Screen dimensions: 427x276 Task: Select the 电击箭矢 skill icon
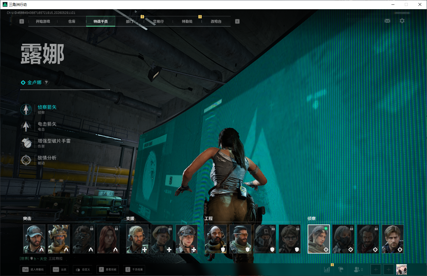(26, 126)
